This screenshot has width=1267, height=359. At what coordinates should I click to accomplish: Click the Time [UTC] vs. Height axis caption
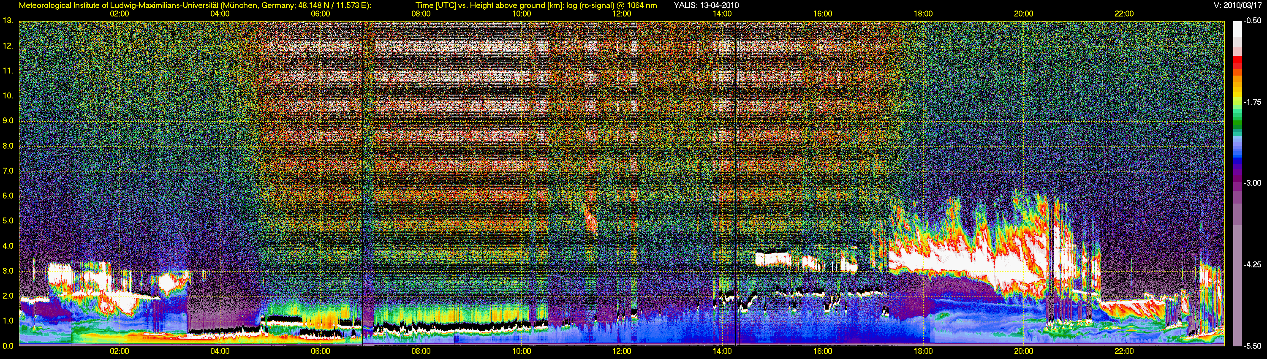(x=536, y=5)
